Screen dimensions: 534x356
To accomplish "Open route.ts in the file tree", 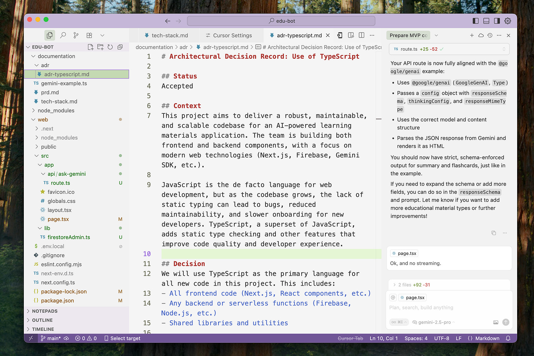I will coord(76,183).
